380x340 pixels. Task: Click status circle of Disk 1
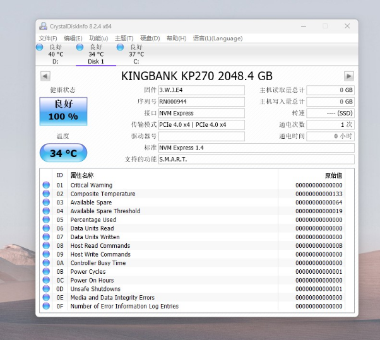[80, 47]
